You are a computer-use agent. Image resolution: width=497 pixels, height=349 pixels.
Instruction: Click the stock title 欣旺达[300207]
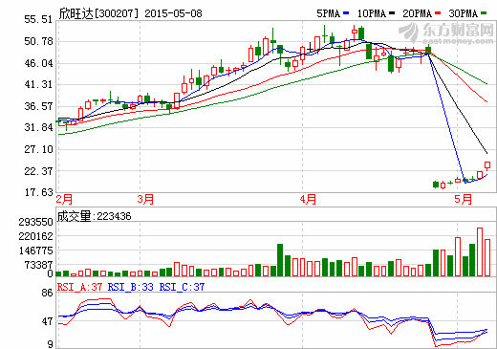(x=98, y=13)
